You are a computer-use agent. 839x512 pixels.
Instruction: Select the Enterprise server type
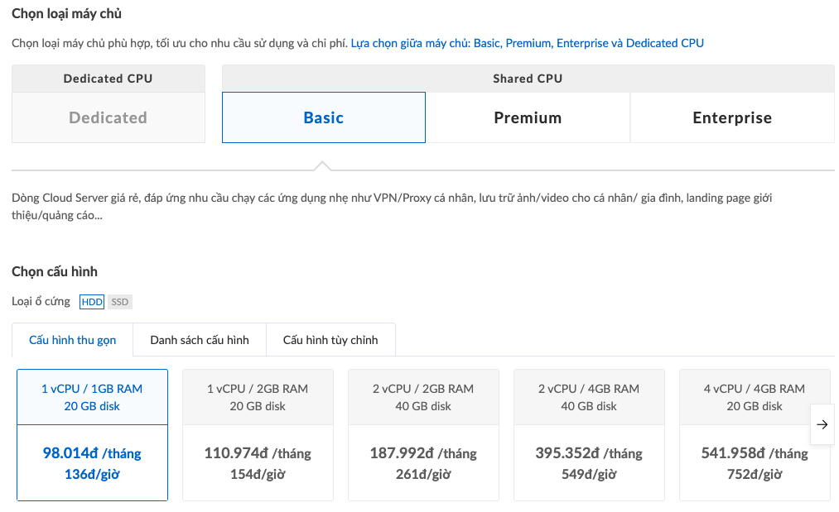732,117
